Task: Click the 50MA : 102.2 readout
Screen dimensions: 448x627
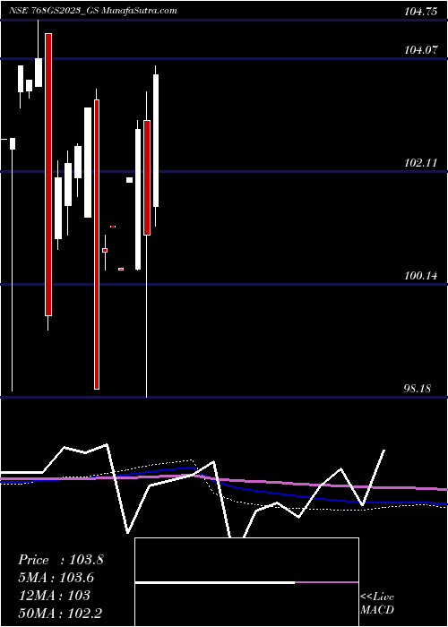Action: (60, 614)
